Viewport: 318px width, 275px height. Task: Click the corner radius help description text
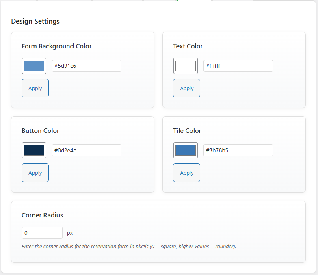coord(128,246)
